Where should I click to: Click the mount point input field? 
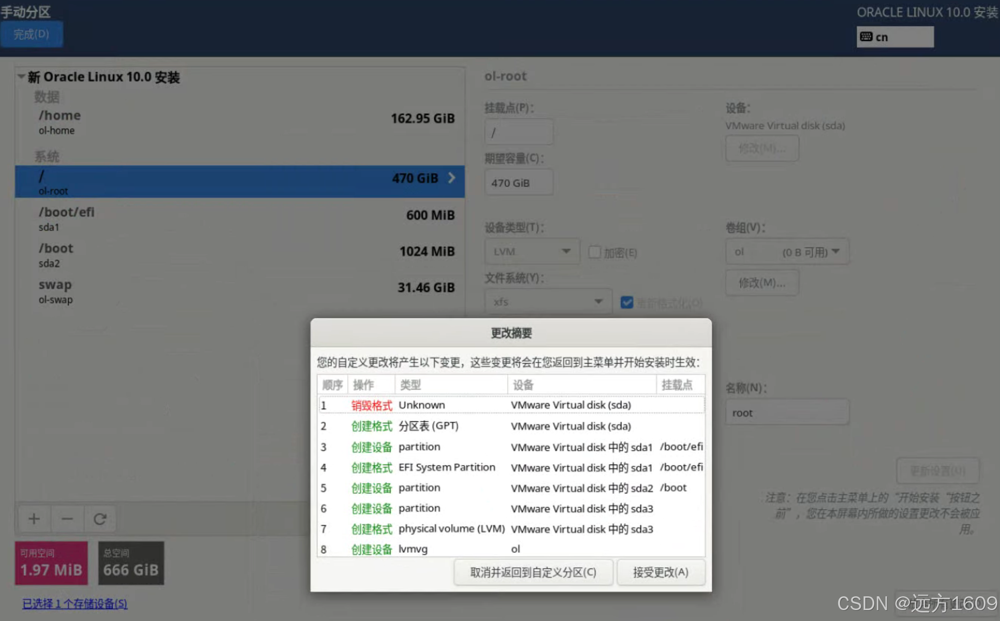(519, 132)
